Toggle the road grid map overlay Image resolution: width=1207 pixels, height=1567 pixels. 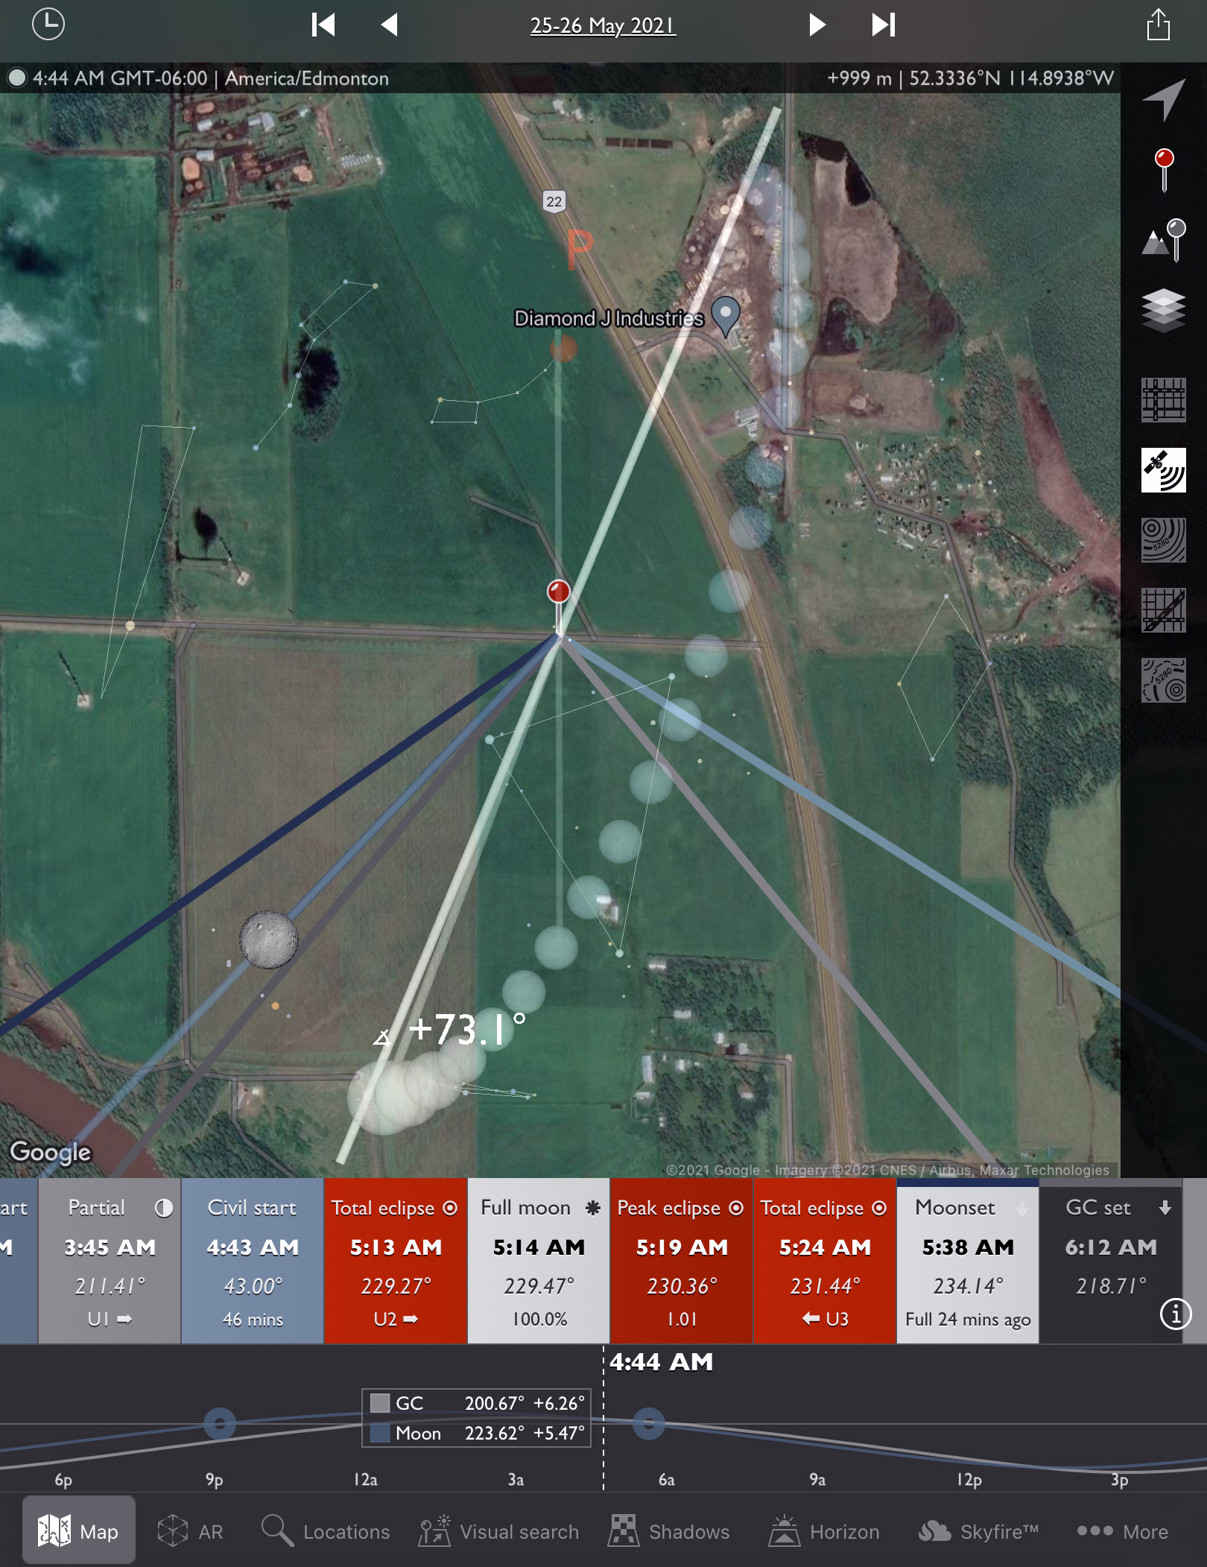[x=1164, y=401]
